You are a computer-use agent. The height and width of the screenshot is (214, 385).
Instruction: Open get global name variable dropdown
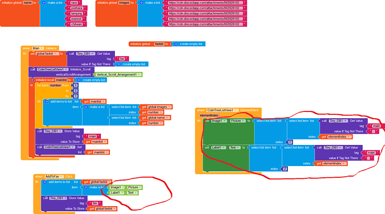(167, 118)
